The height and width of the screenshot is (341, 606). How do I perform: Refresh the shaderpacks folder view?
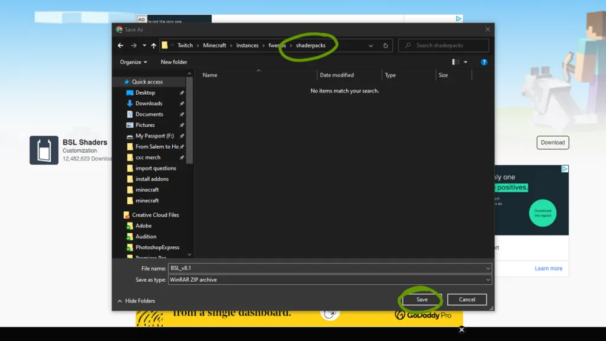(386, 46)
